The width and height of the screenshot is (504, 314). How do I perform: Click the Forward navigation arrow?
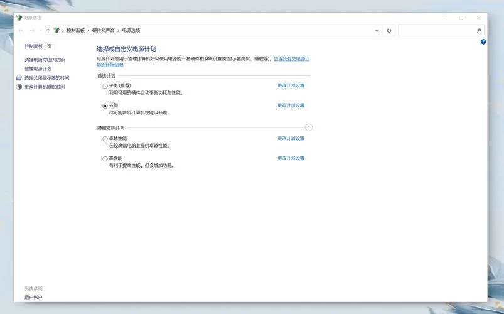(x=31, y=30)
